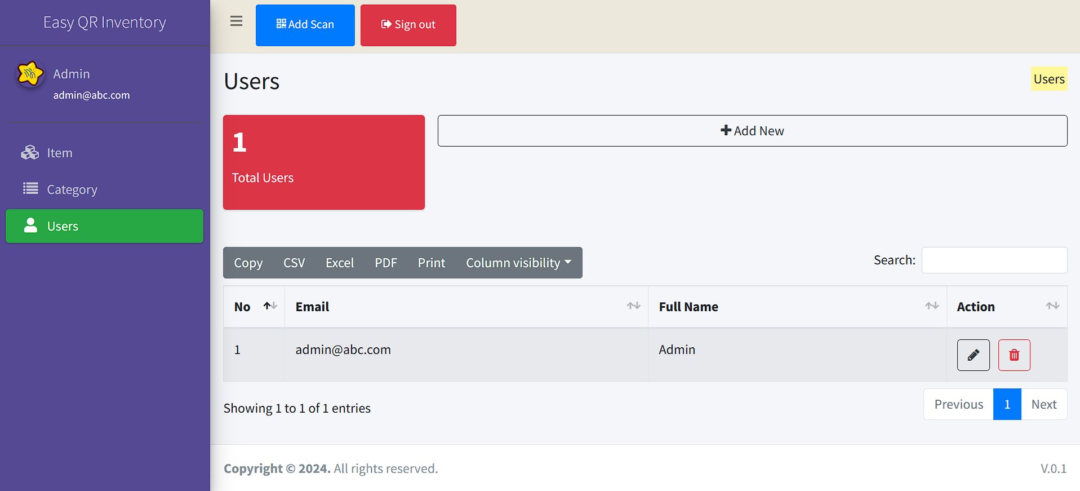Sort by the No column arrows
1080x491 pixels.
pyautogui.click(x=270, y=306)
